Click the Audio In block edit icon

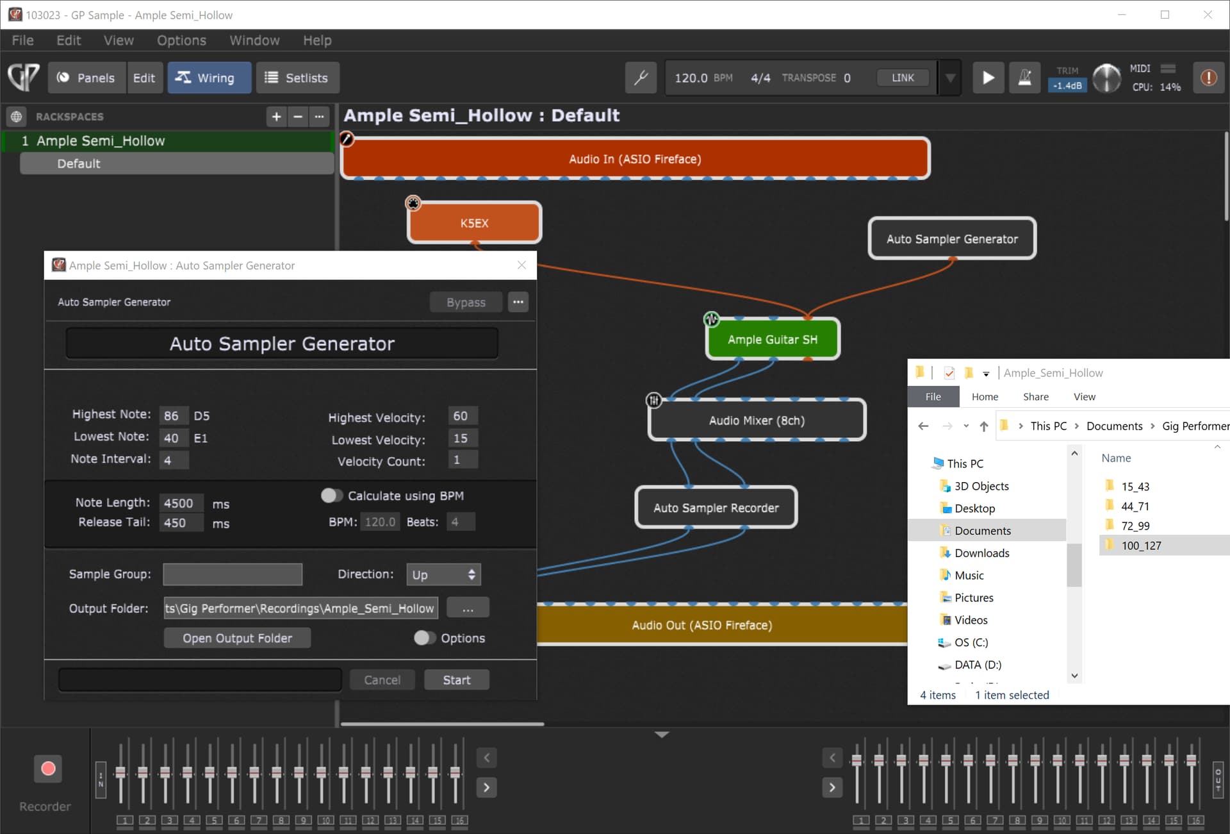(347, 138)
